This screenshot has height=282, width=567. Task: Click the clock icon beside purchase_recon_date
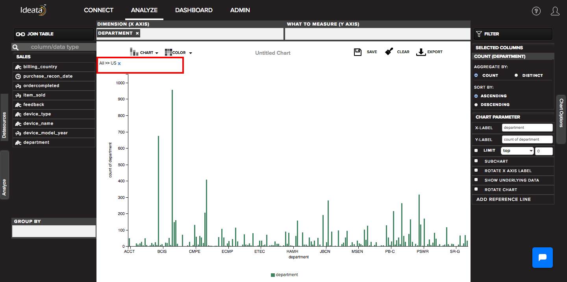18,76
